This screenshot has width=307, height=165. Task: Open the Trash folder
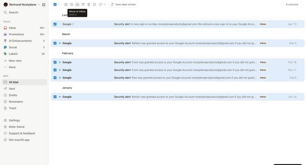coord(24,108)
